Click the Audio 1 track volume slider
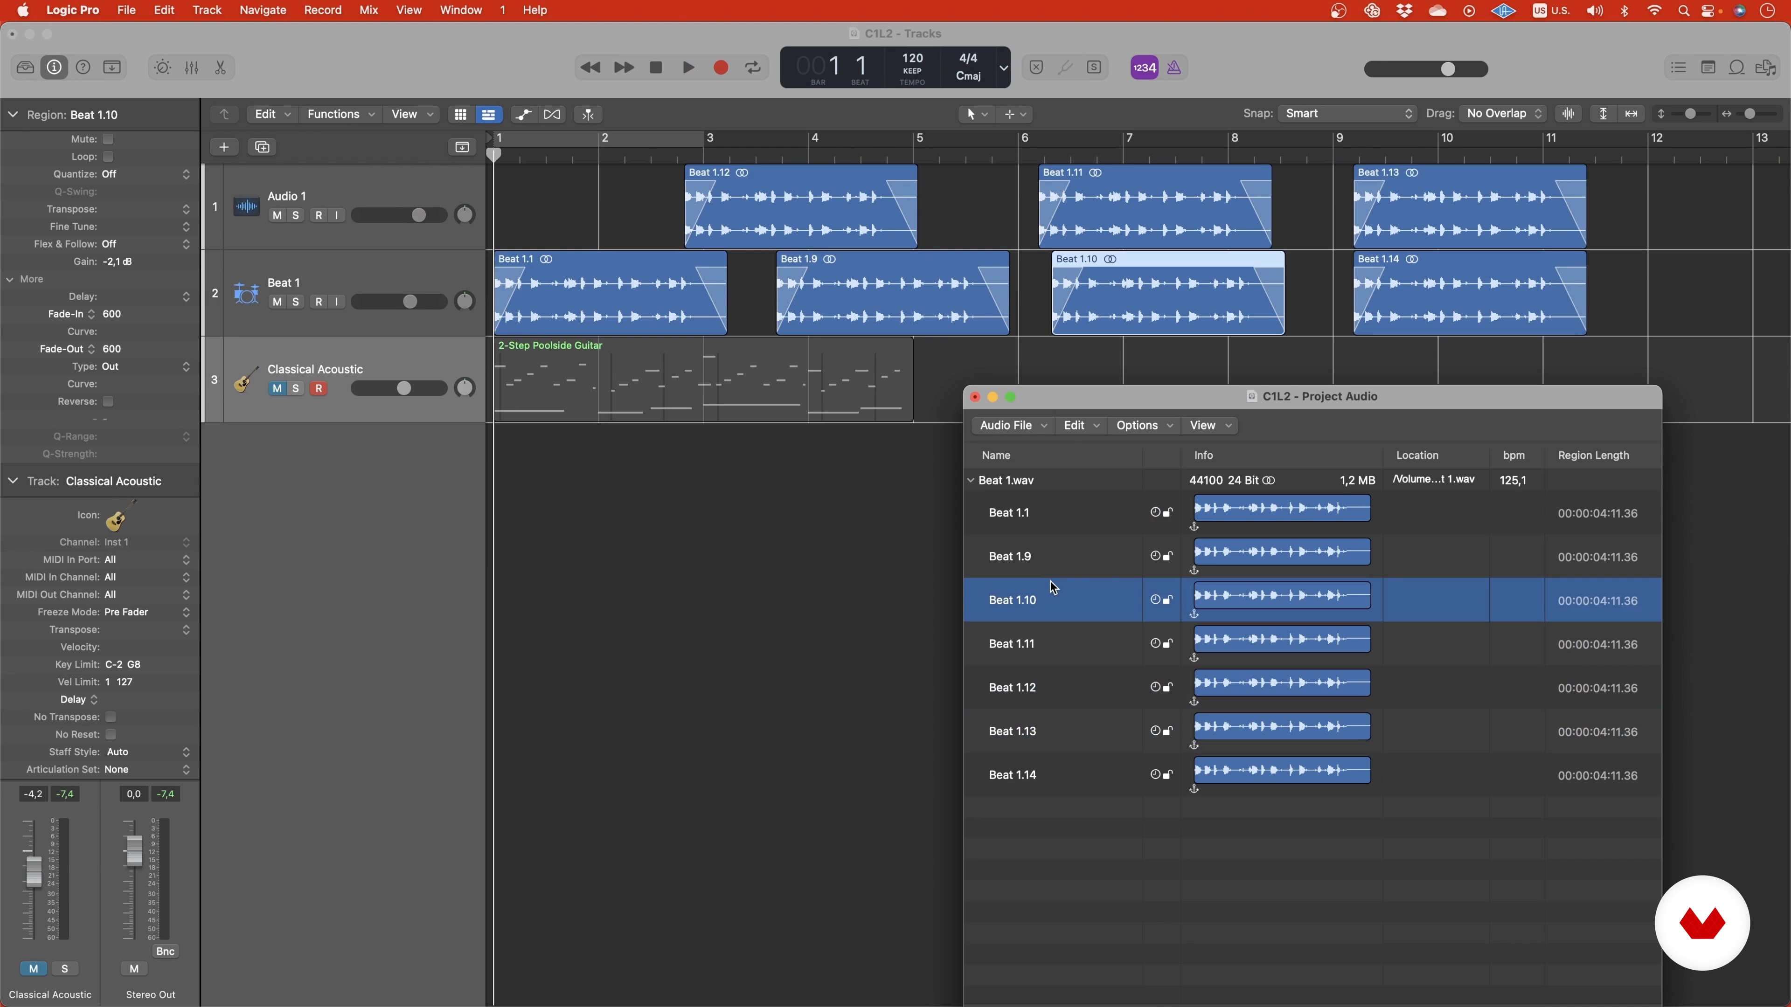Image resolution: width=1791 pixels, height=1007 pixels. [x=399, y=215]
